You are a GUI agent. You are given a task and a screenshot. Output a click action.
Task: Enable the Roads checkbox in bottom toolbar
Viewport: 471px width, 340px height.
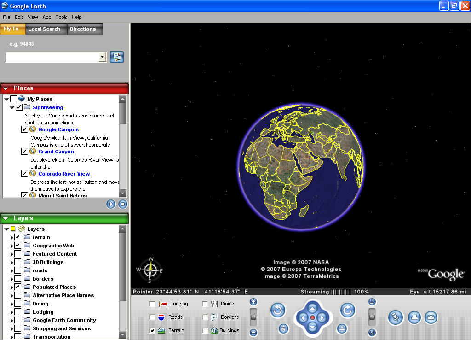[152, 317]
